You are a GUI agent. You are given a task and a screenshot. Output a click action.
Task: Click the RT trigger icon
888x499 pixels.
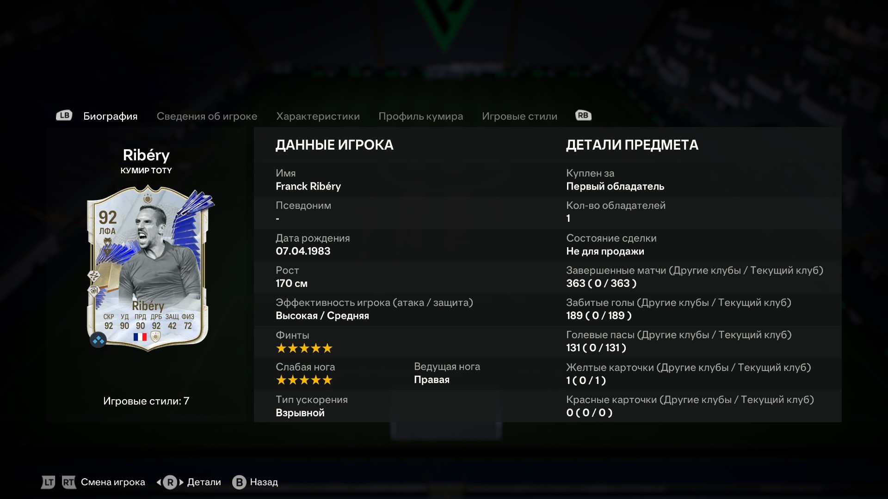click(68, 482)
